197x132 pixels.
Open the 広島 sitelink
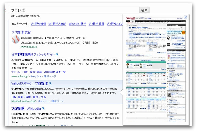[43, 97]
